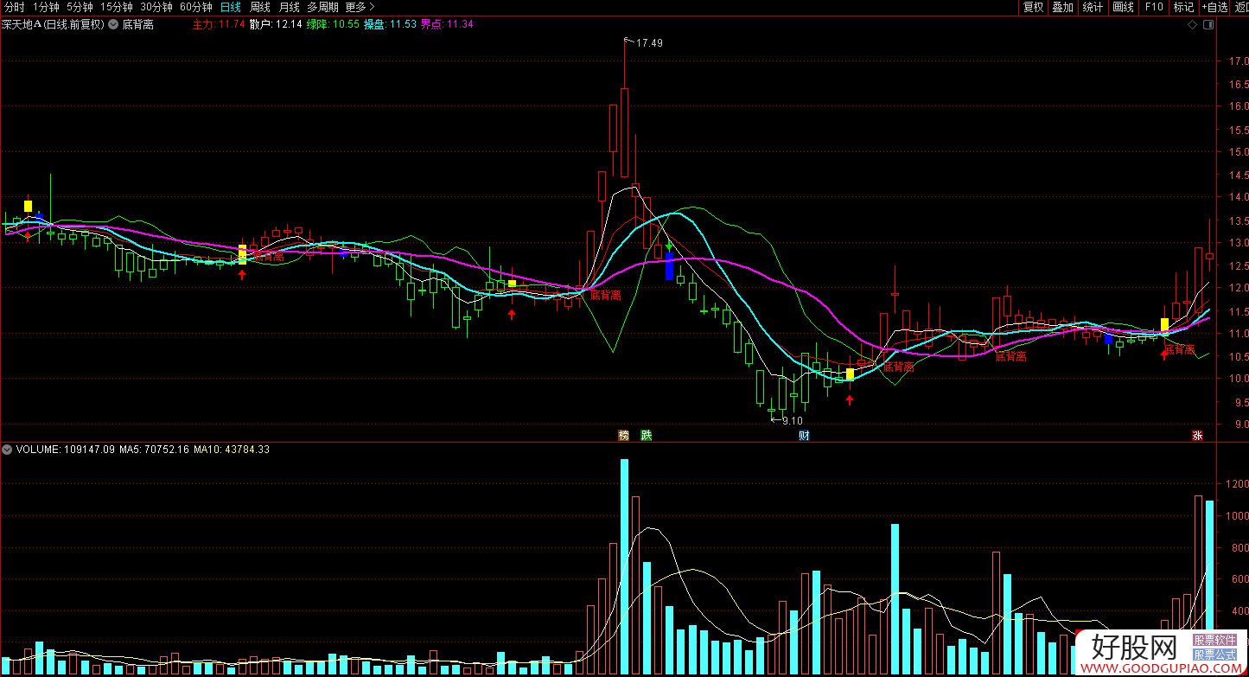
Task: Click the 跌 event marker icon
Action: coord(646,435)
